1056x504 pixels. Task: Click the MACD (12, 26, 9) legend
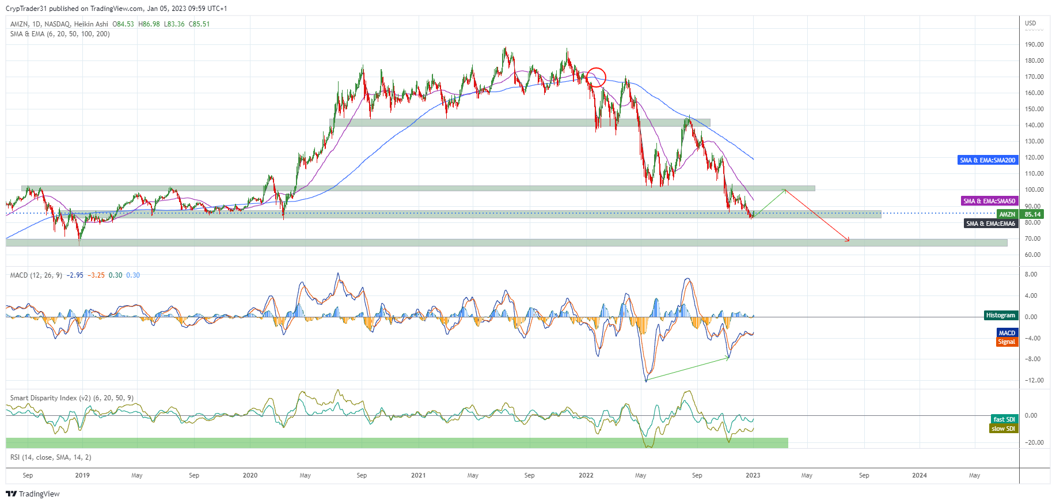pyautogui.click(x=36, y=275)
